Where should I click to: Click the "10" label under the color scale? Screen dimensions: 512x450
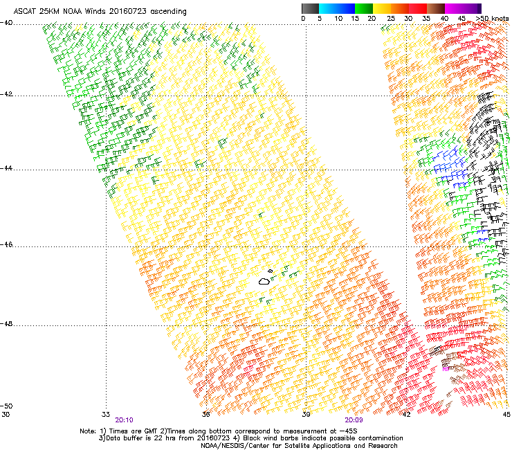[338, 19]
